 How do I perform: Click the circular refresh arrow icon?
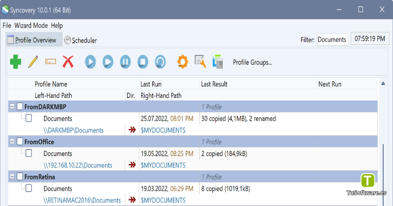161,62
